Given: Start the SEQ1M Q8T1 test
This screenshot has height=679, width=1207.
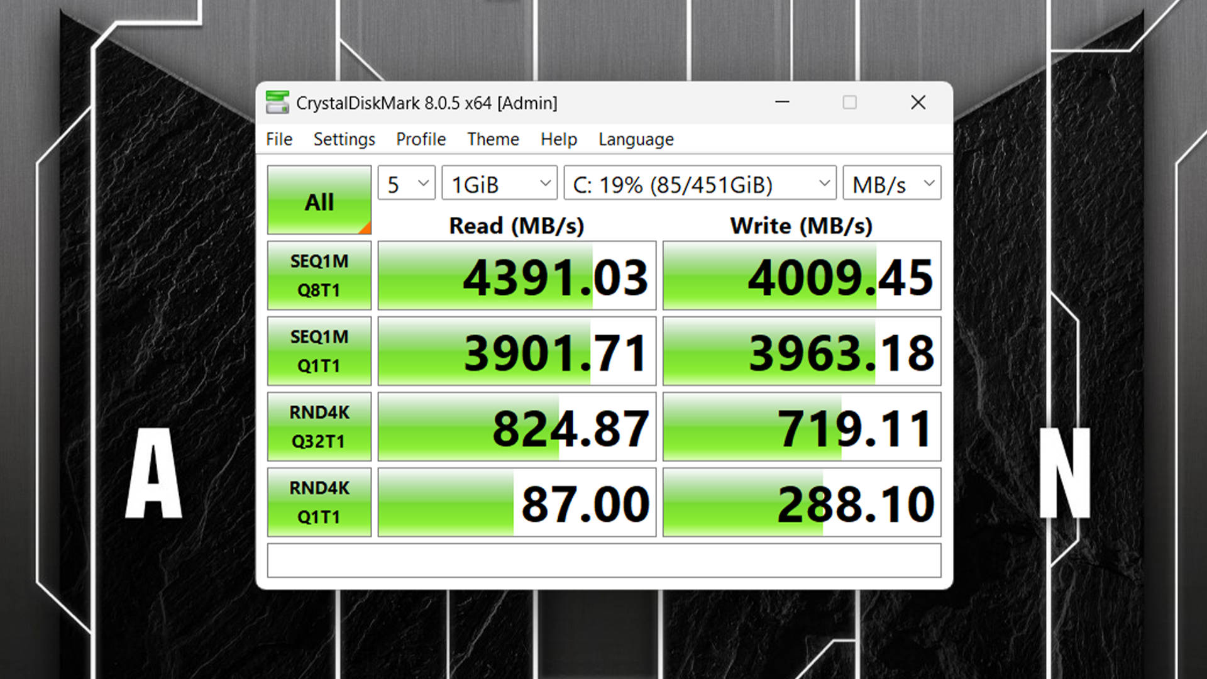Looking at the screenshot, I should tap(319, 275).
